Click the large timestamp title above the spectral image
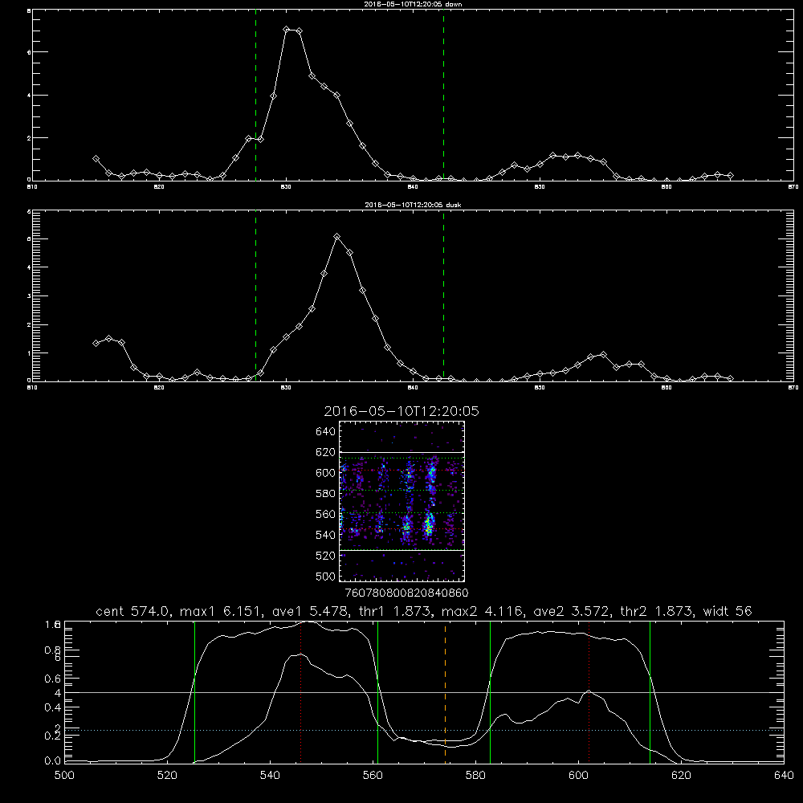Image resolution: width=803 pixels, height=803 pixels. click(401, 411)
